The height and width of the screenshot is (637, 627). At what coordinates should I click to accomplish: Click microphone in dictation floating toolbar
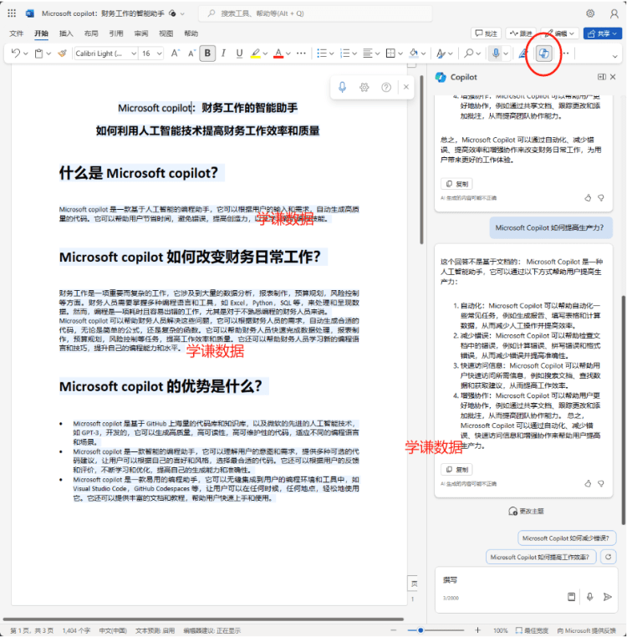[x=342, y=87]
